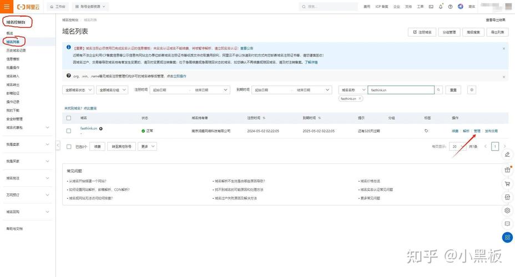Open the 全部域名分组 dropdown
This screenshot has width=515, height=277.
point(112,90)
